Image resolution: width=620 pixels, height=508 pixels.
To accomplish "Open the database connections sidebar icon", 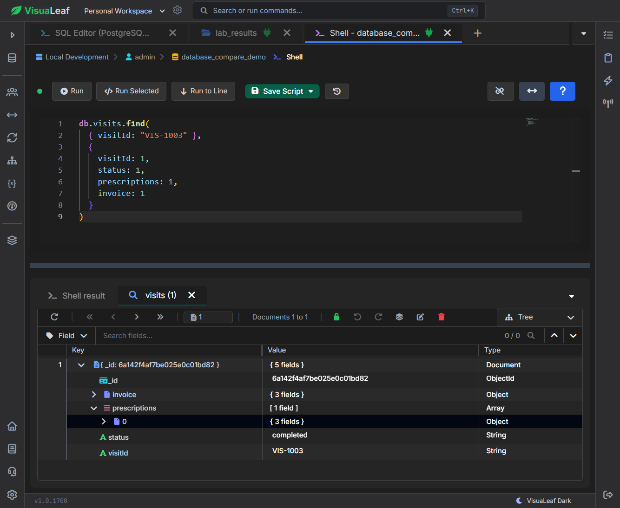I will click(12, 58).
